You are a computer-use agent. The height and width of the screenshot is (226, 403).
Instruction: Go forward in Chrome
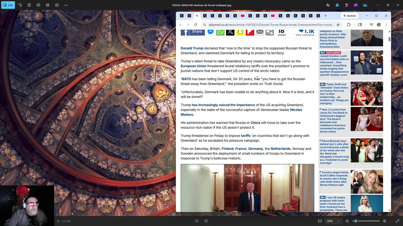188,24
